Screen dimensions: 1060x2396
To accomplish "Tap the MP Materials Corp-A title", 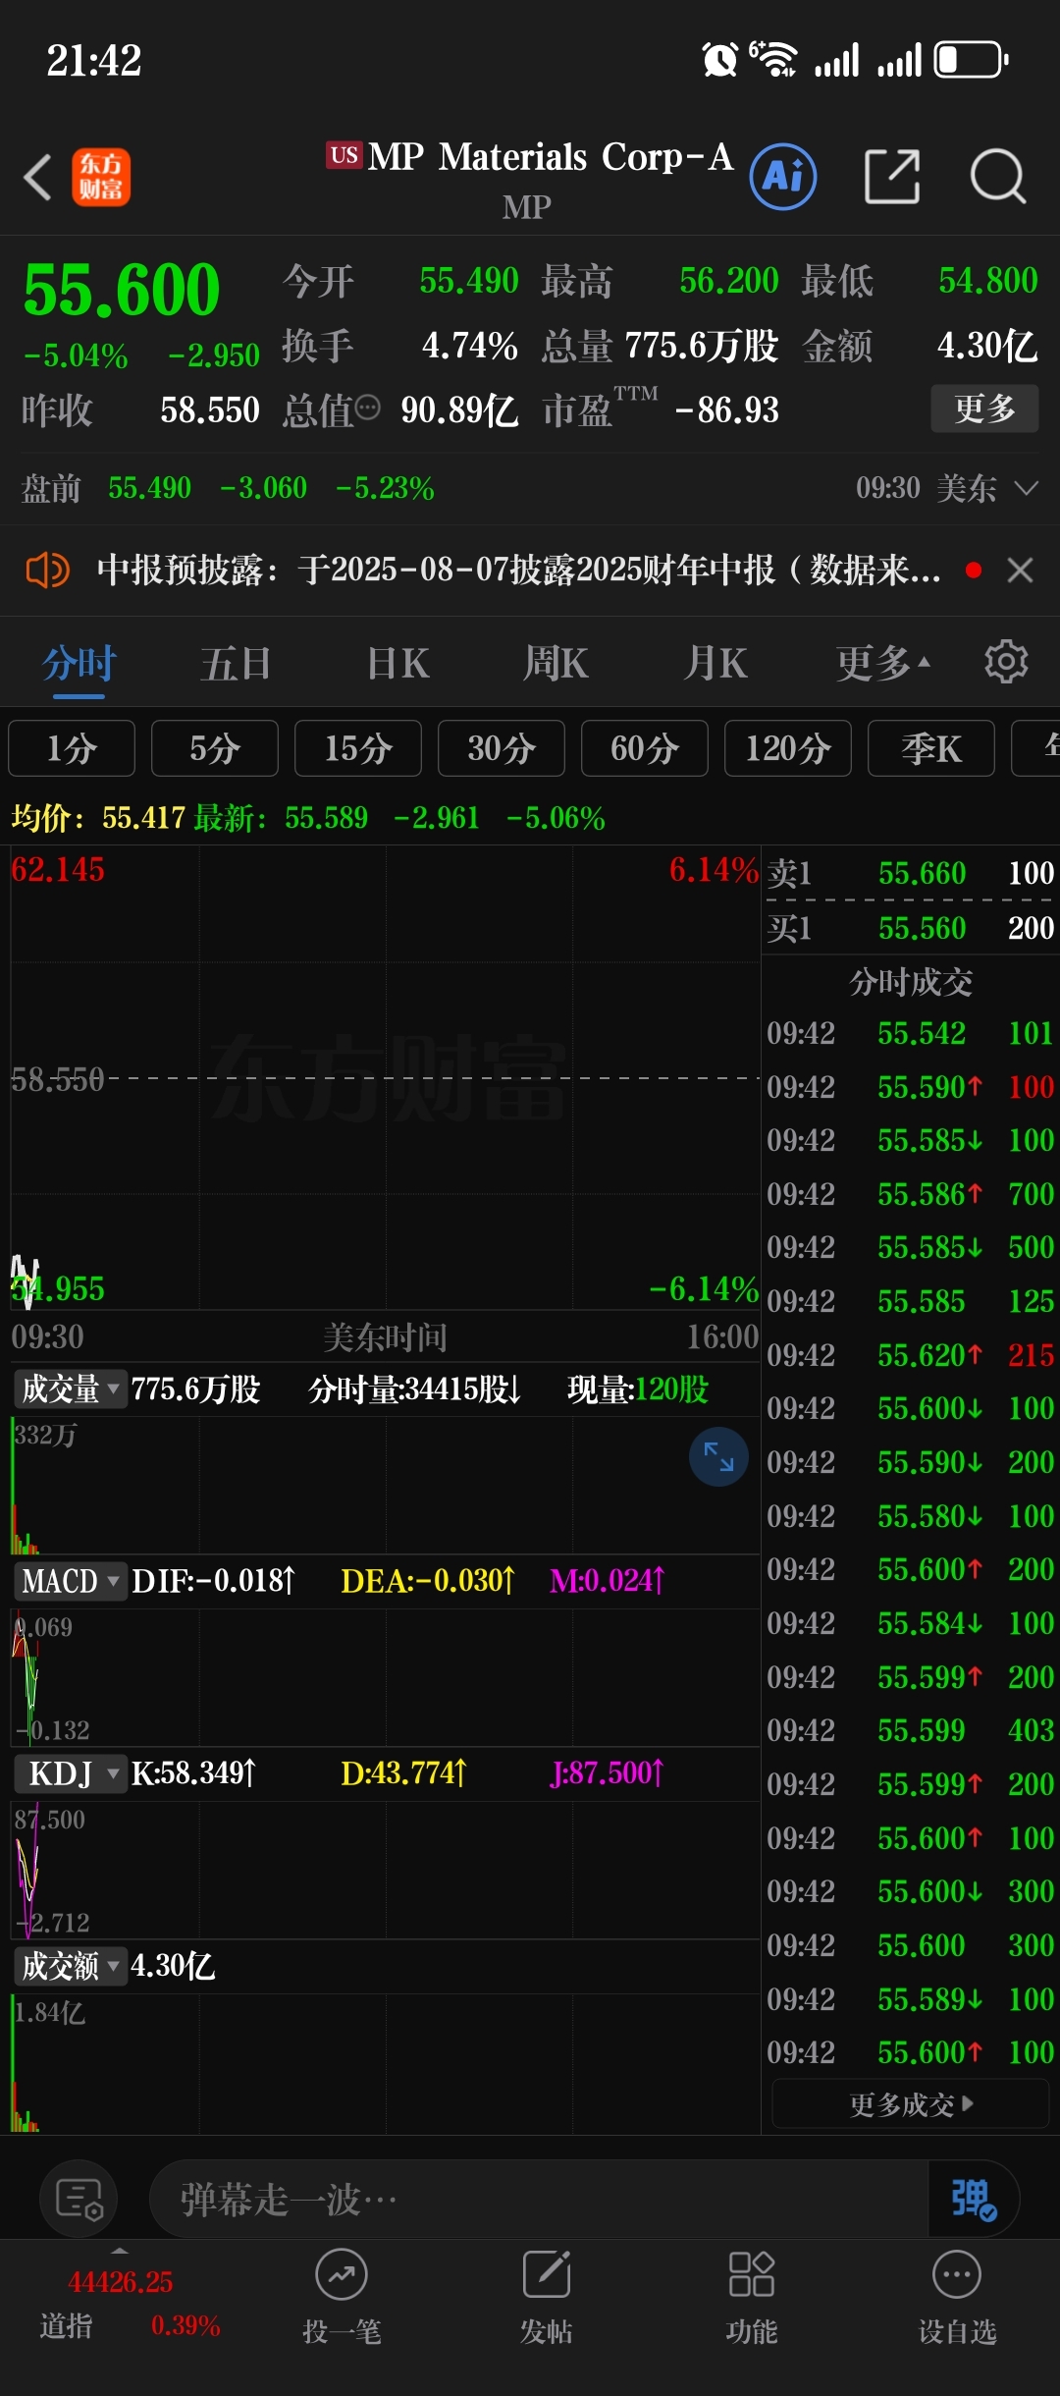I will 550,157.
